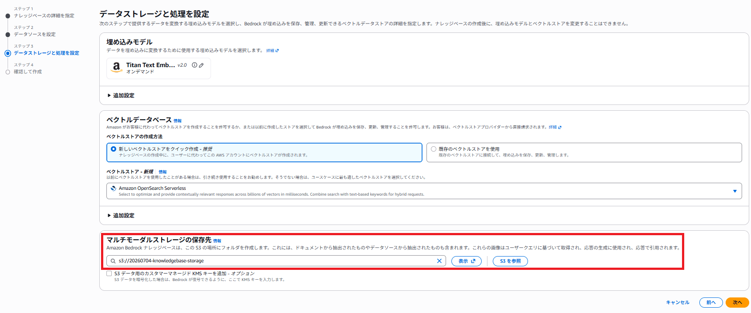Click the 次へ button
The height and width of the screenshot is (313, 751).
point(737,302)
